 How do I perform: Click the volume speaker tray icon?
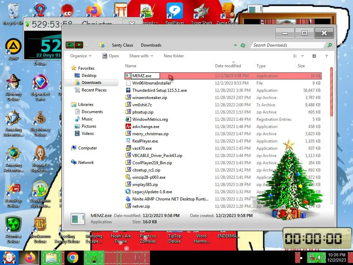click(x=320, y=257)
